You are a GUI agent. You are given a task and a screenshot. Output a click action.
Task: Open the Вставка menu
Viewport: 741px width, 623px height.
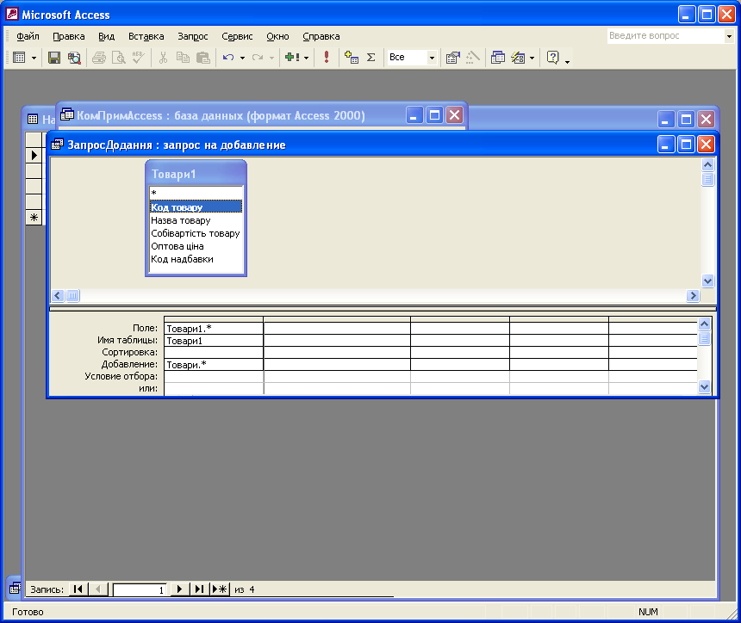click(x=146, y=36)
